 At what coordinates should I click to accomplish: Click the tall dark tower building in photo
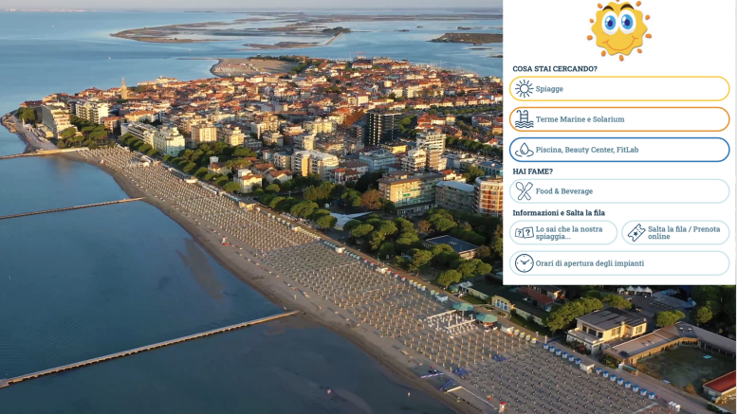click(382, 128)
